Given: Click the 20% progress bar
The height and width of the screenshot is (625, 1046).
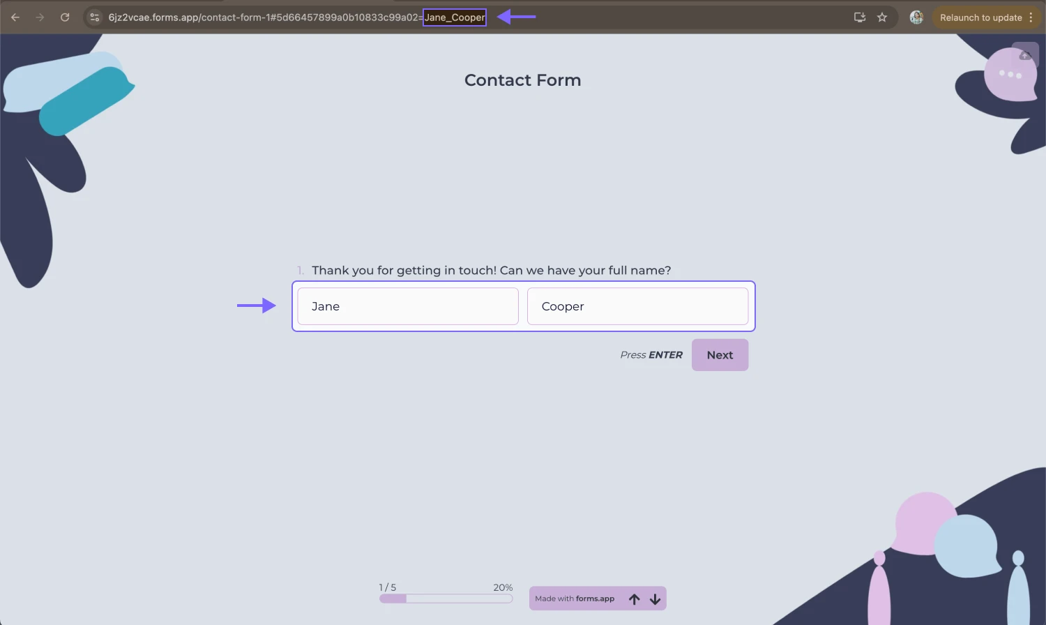Looking at the screenshot, I should [446, 598].
